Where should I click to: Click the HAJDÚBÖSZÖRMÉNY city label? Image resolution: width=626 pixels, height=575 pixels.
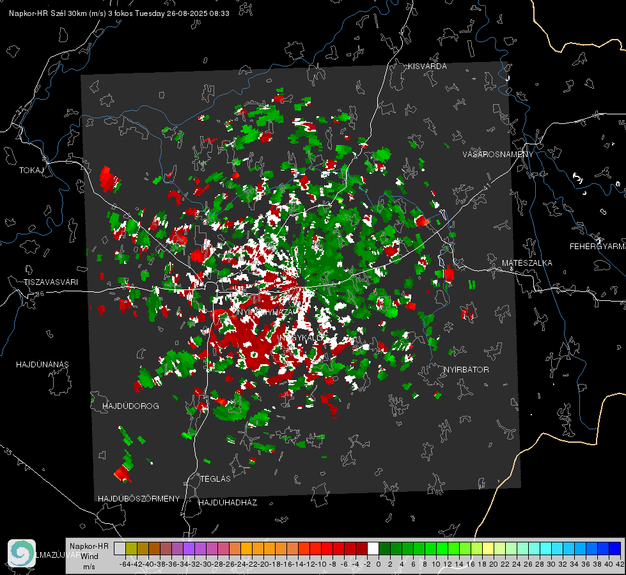(x=139, y=499)
